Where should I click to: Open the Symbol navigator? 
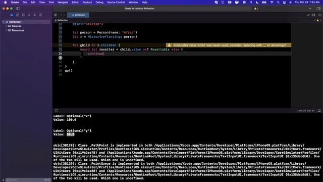[x=23, y=15]
